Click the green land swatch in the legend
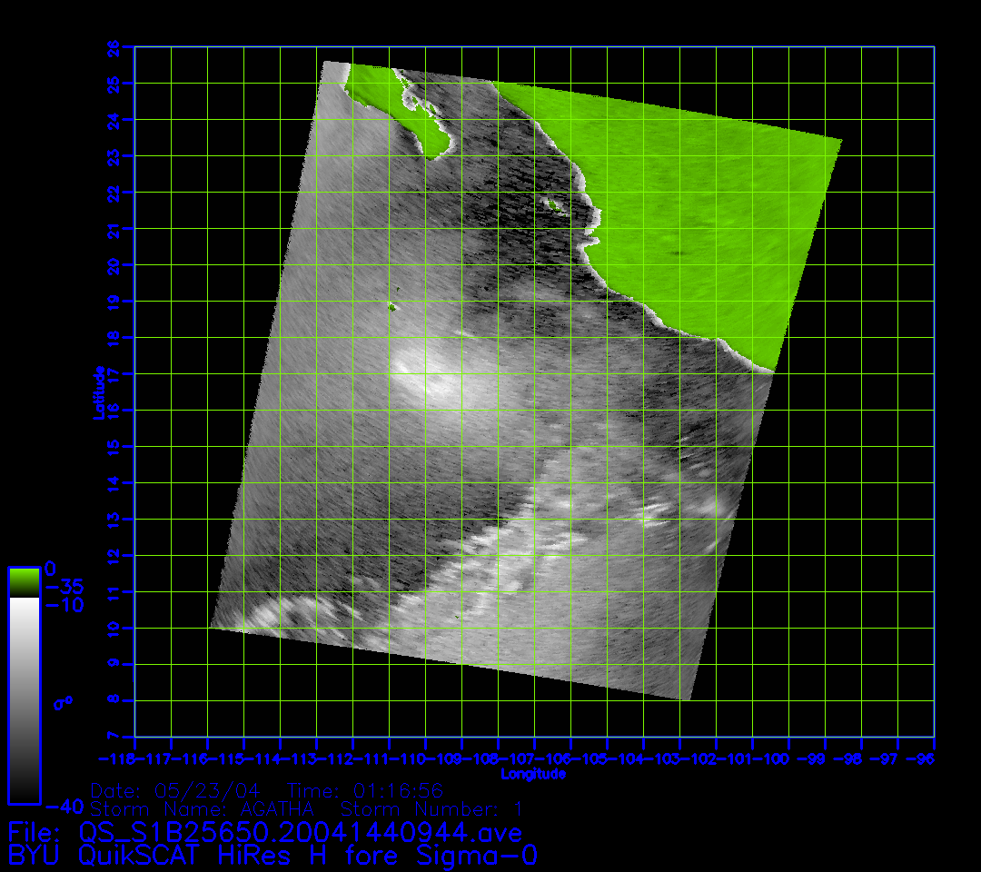Image resolution: width=981 pixels, height=872 pixels. 24,582
